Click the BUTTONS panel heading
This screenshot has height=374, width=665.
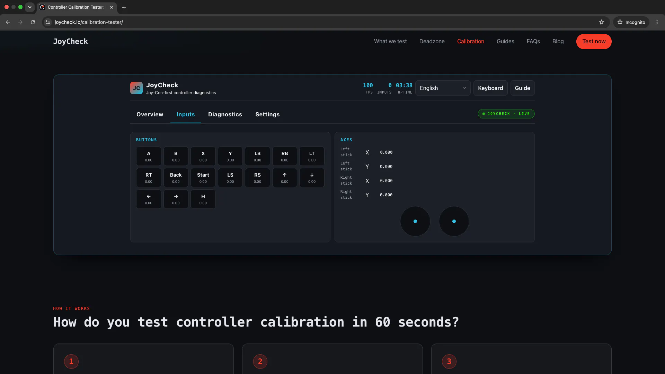tap(147, 140)
